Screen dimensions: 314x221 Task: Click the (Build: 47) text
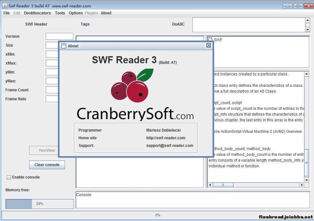pos(168,63)
